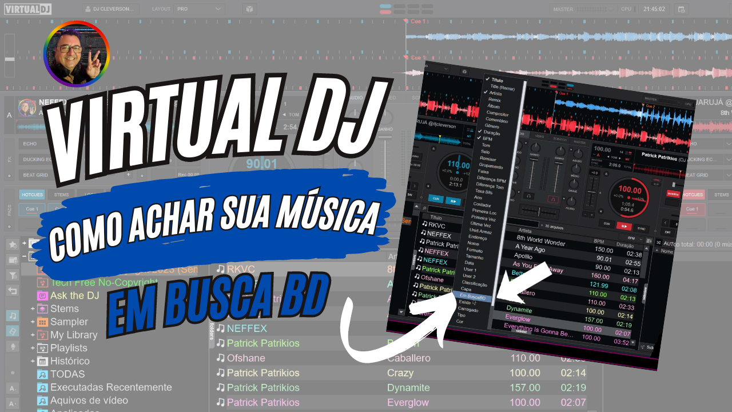Click the music note icon beside RKVC
Screen dimensions: 732x412
(x=221, y=268)
